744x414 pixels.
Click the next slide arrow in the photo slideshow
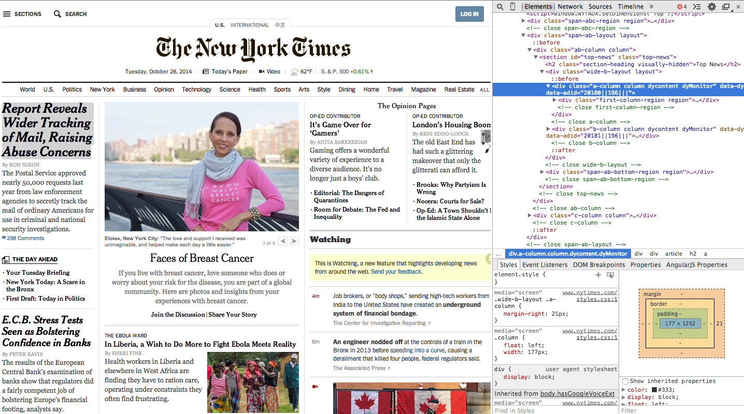(x=294, y=241)
